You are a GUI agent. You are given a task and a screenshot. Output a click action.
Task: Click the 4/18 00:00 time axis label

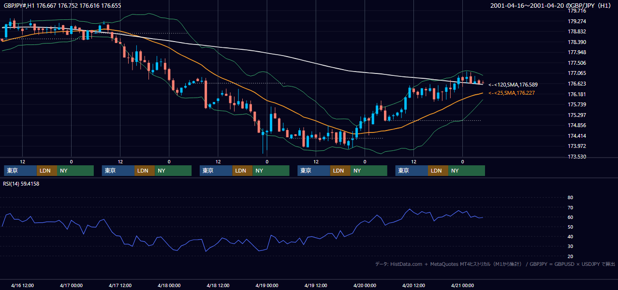click(169, 285)
